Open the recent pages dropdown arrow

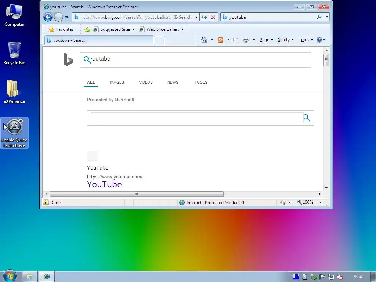click(67, 17)
